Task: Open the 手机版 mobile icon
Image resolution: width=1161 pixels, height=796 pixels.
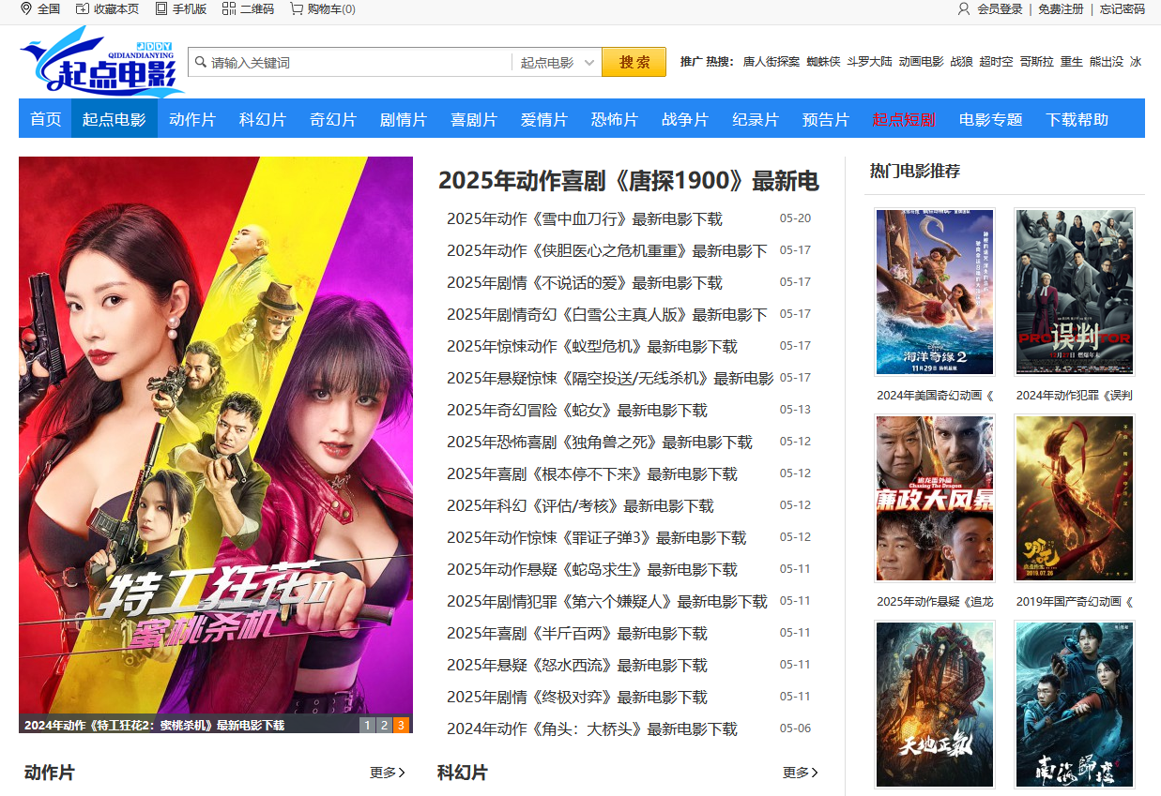Action: coord(161,8)
